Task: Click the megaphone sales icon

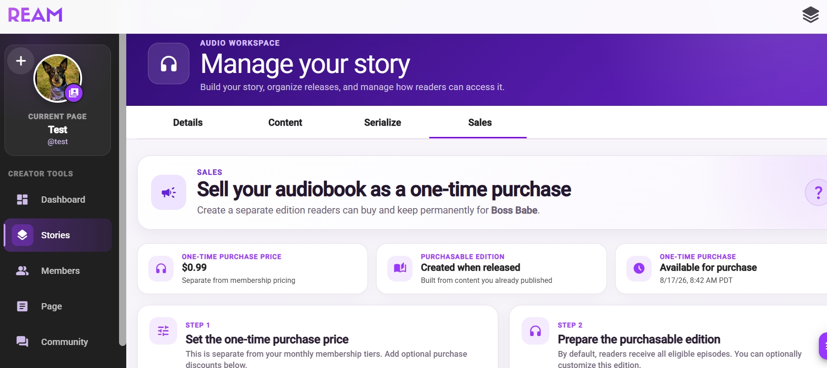Action: pyautogui.click(x=169, y=192)
